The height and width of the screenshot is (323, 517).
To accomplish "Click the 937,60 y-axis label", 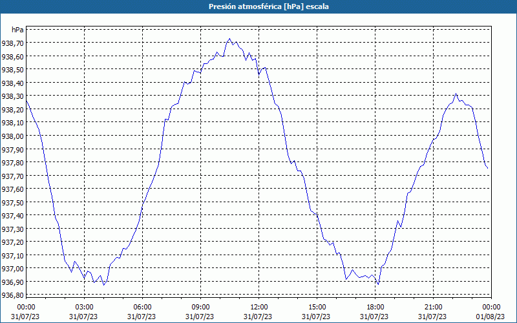I will point(12,189).
